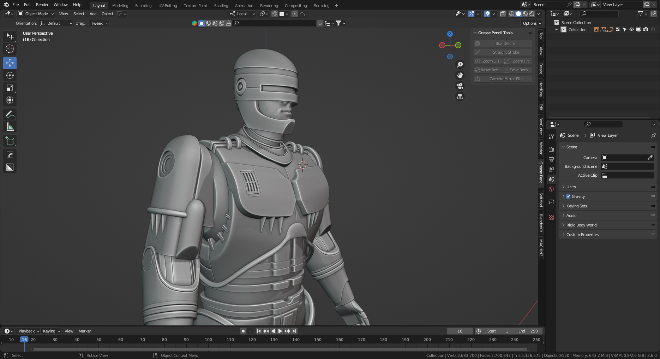The image size is (660, 359).
Task: Select the Rotate tool in left toolbar
Action: click(10, 75)
